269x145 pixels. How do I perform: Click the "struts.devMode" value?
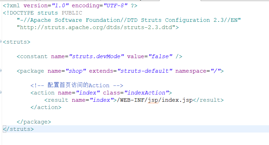click(96, 56)
